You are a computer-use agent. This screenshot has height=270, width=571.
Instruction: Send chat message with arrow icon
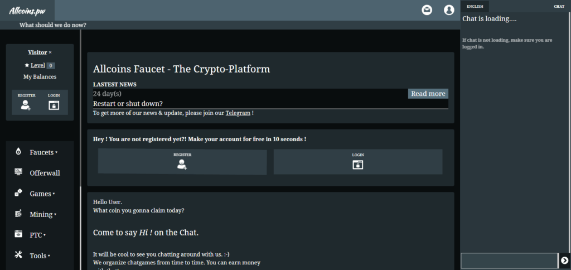[564, 260]
